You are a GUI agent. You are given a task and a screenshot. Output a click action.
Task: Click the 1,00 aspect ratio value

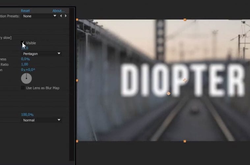[25, 64]
